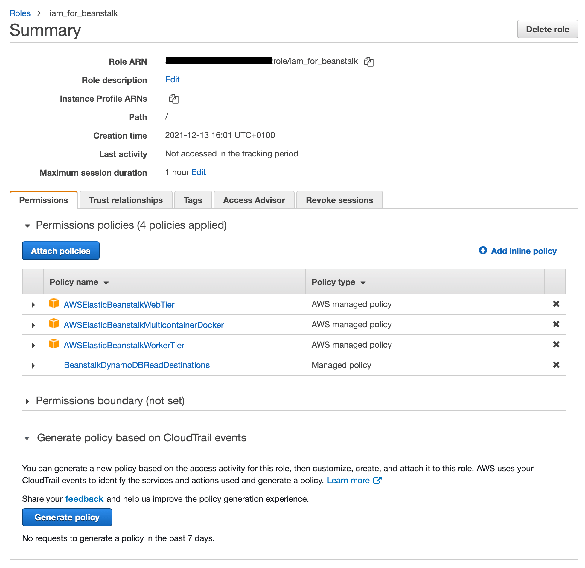This screenshot has height=568, width=585.
Task: Sort by Policy name column arrow
Action: pyautogui.click(x=106, y=283)
